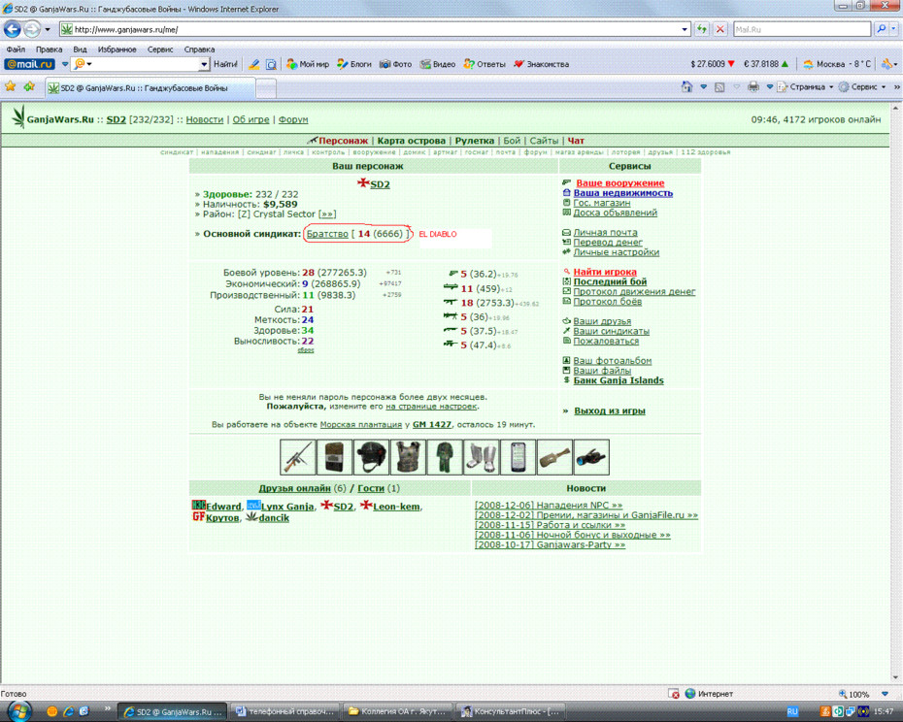Open a new blank browser tab
The width and height of the screenshot is (903, 722).
click(265, 88)
